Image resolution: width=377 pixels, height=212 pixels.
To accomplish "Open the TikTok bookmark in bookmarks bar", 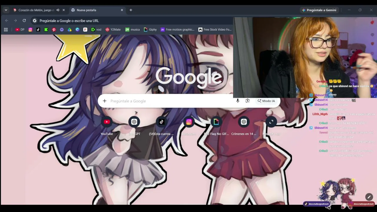I will [x=38, y=29].
